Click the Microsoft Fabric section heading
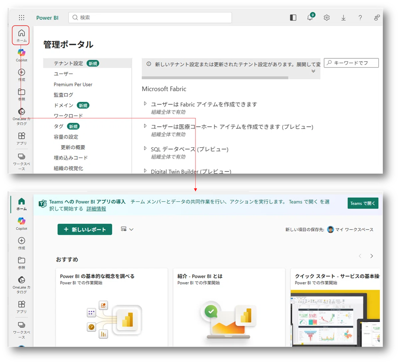Screen dimensions: 399x363 pos(164,89)
